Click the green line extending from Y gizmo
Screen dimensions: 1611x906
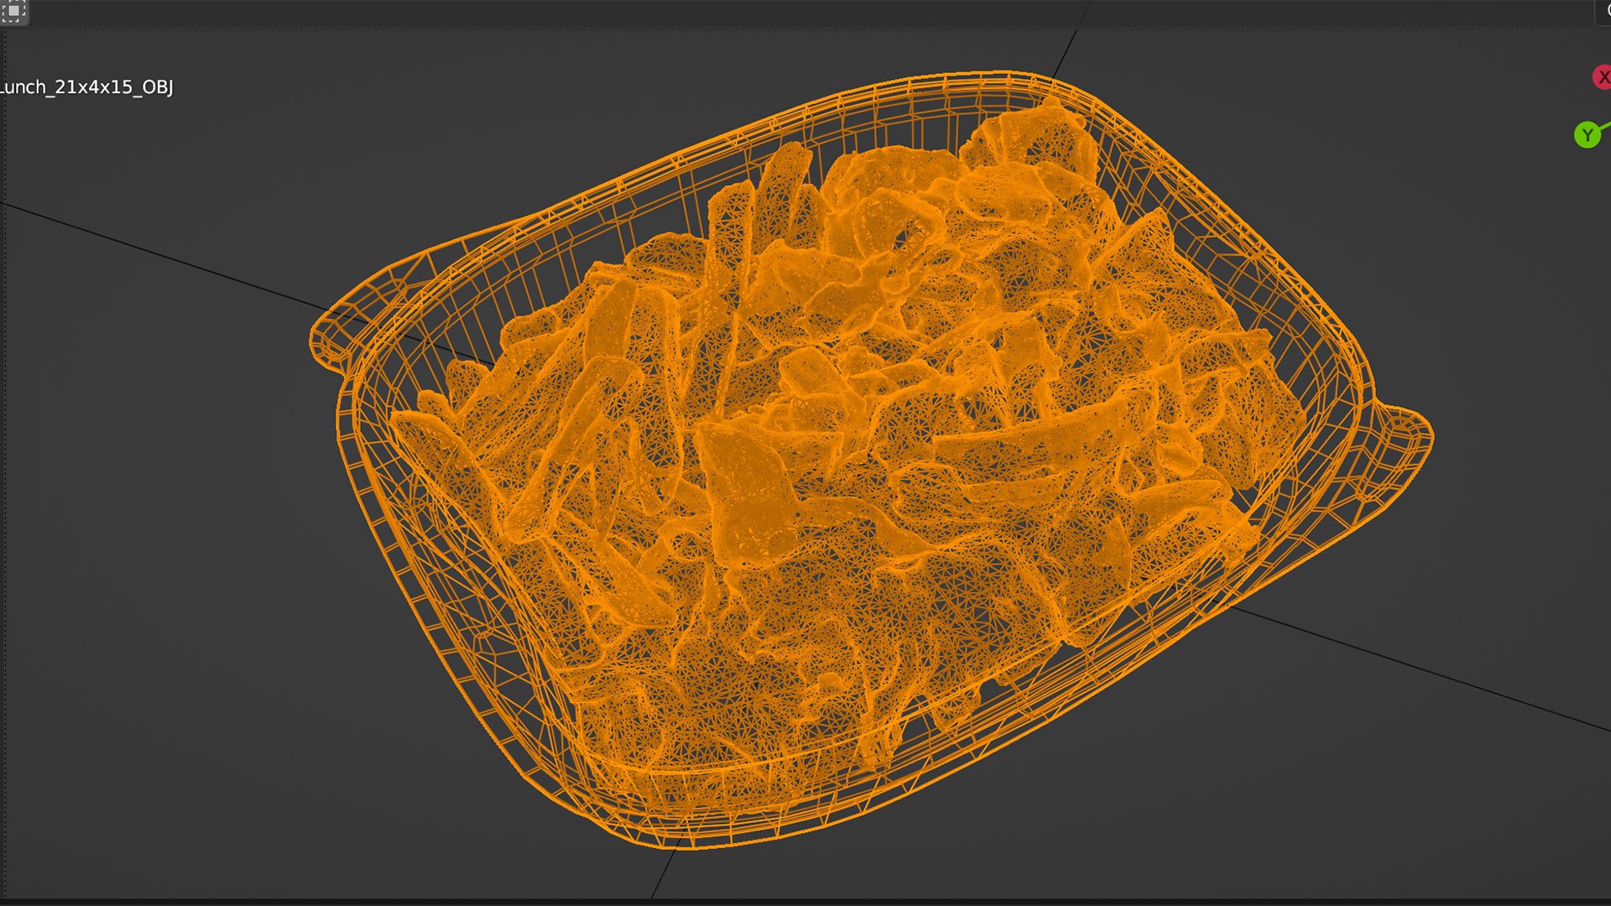click(1604, 127)
